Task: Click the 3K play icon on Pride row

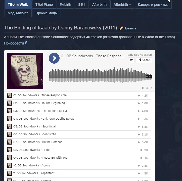Action: 142,150
